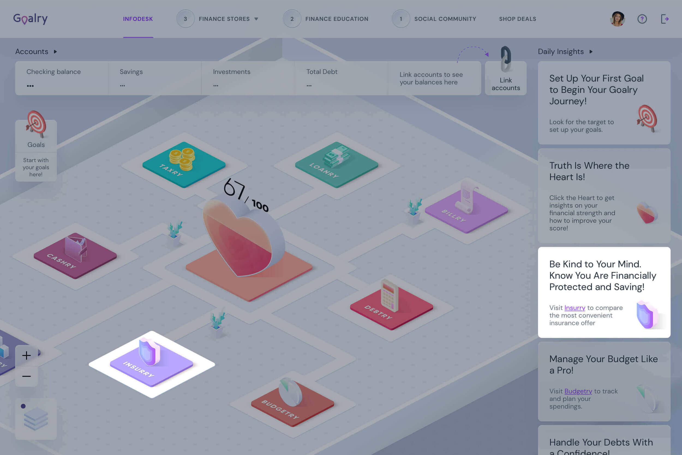Image resolution: width=682 pixels, height=455 pixels.
Task: Open the Checking balance account cell
Action: click(61, 78)
